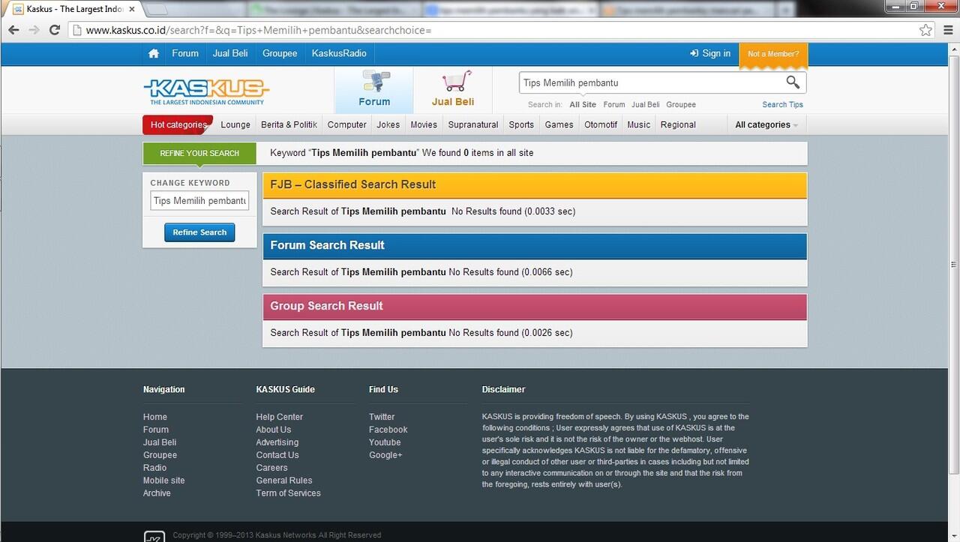Open Facebook link in Find Us

pos(388,430)
